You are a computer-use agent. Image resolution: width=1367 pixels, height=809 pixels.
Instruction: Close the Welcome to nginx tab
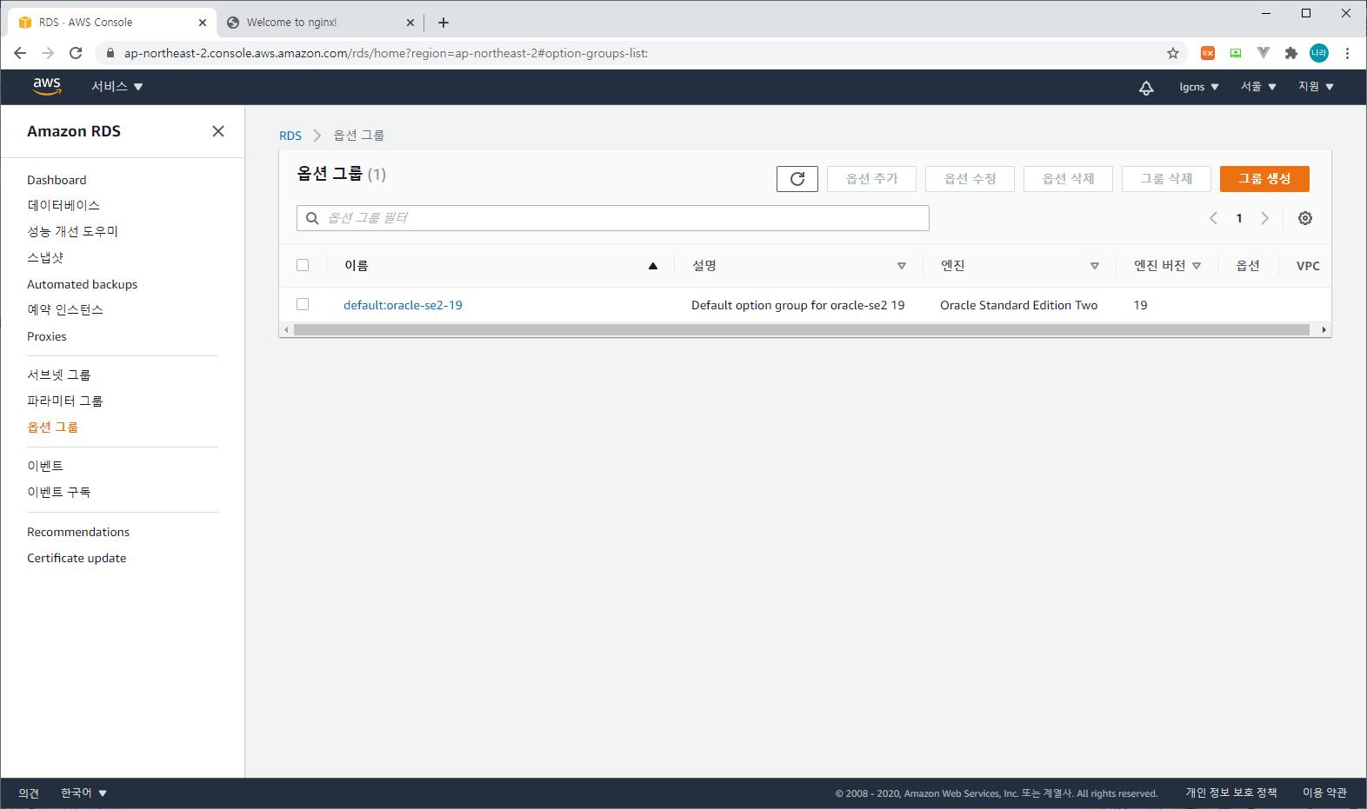coord(410,23)
